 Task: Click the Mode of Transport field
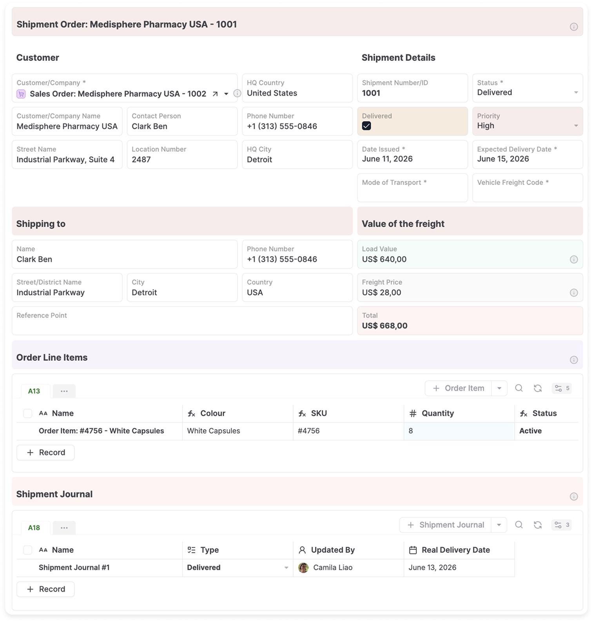(412, 188)
